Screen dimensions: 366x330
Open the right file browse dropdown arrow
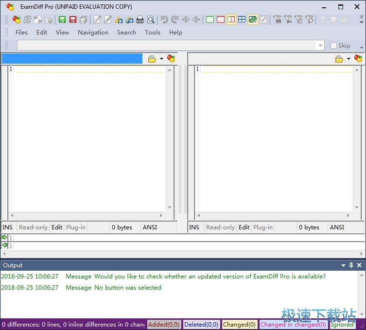pos(349,59)
